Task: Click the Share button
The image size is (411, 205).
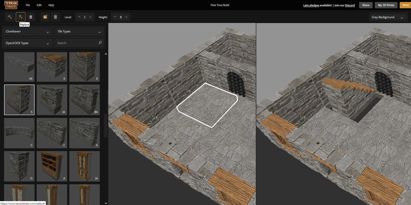Action: pyautogui.click(x=366, y=5)
